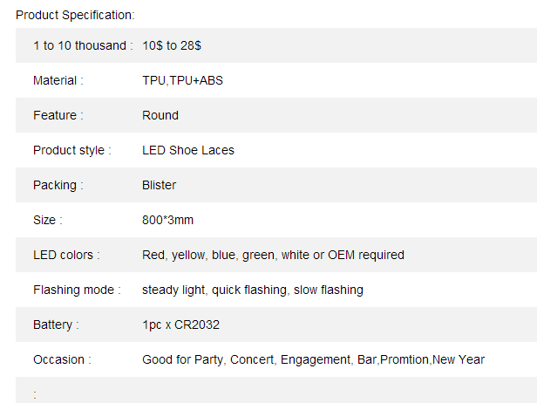This screenshot has height=403, width=537.
Task: Click the price value 10$ to 28$
Action: coord(172,45)
